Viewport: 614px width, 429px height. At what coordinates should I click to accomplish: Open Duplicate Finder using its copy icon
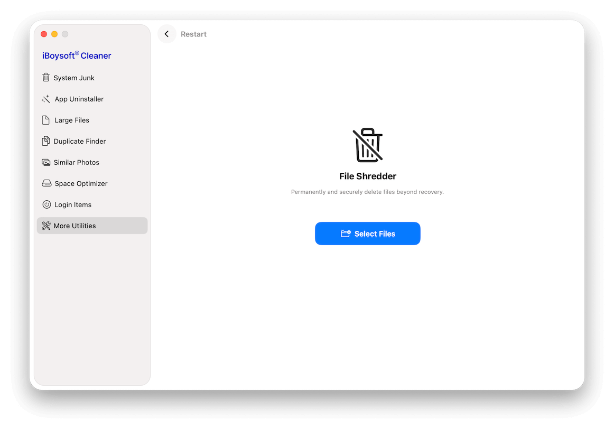(46, 141)
